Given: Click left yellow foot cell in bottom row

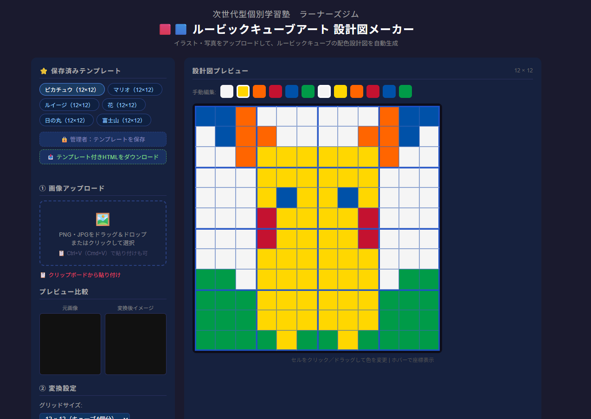Looking at the screenshot, I should 287,340.
